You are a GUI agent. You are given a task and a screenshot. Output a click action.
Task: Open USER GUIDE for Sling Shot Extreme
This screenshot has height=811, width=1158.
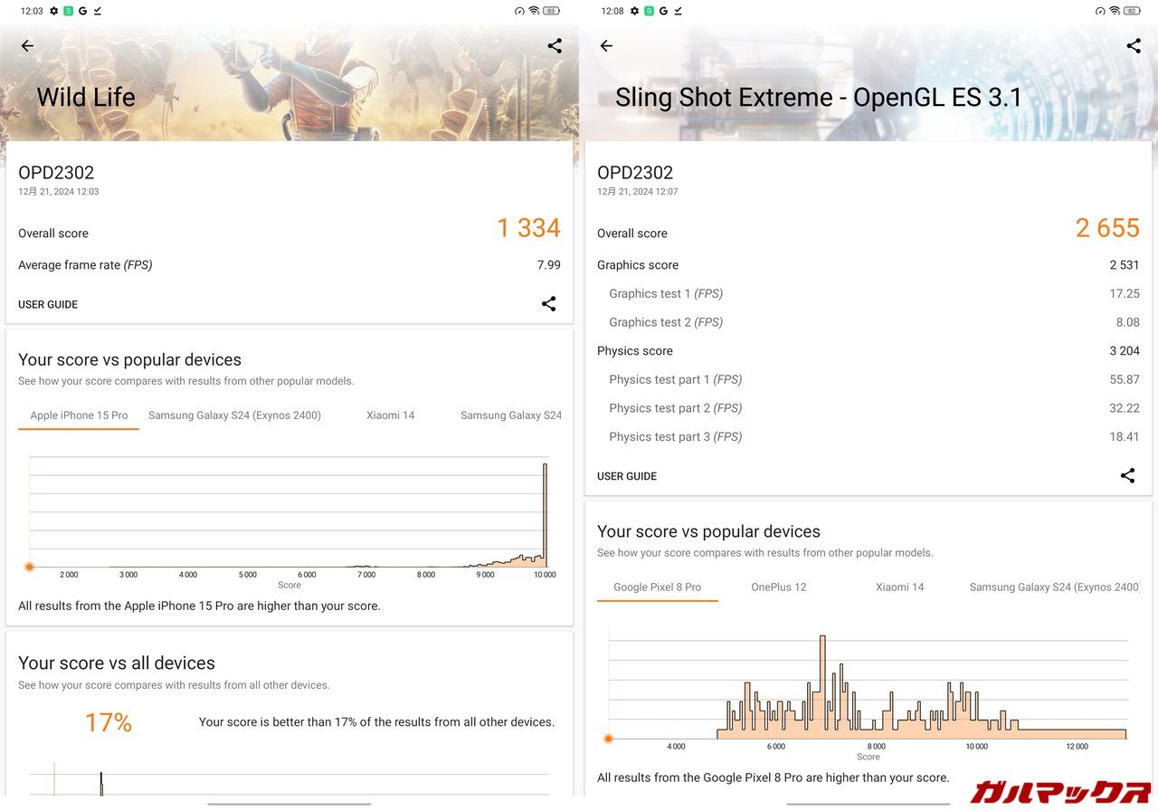pyautogui.click(x=627, y=476)
